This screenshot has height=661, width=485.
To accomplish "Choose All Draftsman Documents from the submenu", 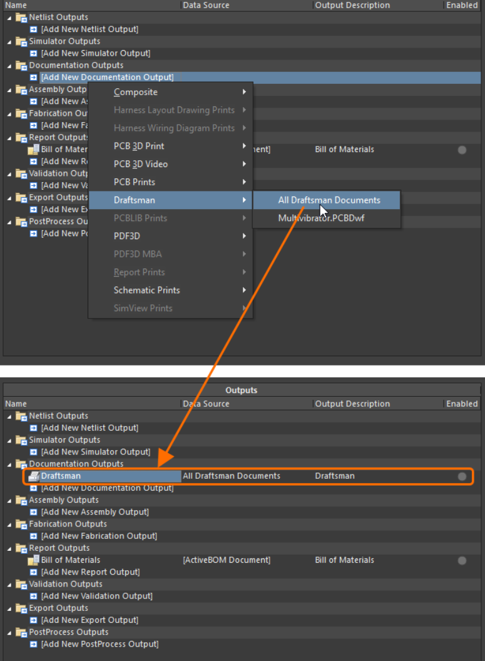I will coord(329,200).
